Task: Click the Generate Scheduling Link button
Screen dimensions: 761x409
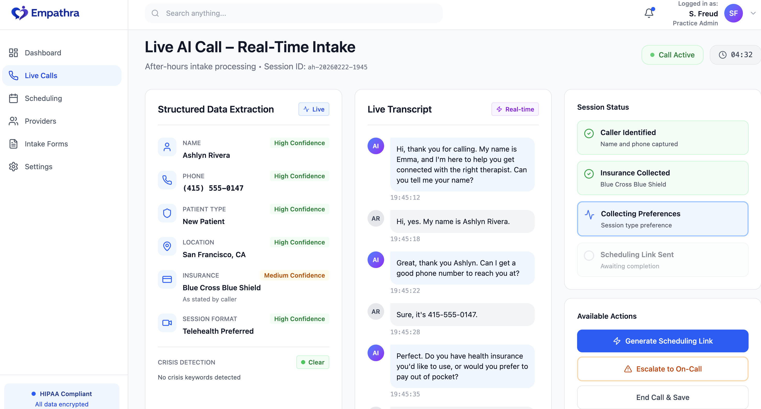Action: point(662,341)
